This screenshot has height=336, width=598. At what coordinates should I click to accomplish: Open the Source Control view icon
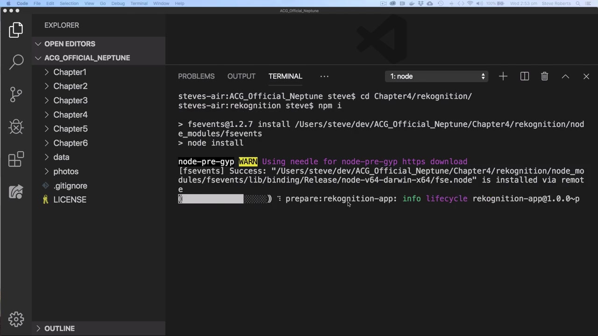click(16, 94)
